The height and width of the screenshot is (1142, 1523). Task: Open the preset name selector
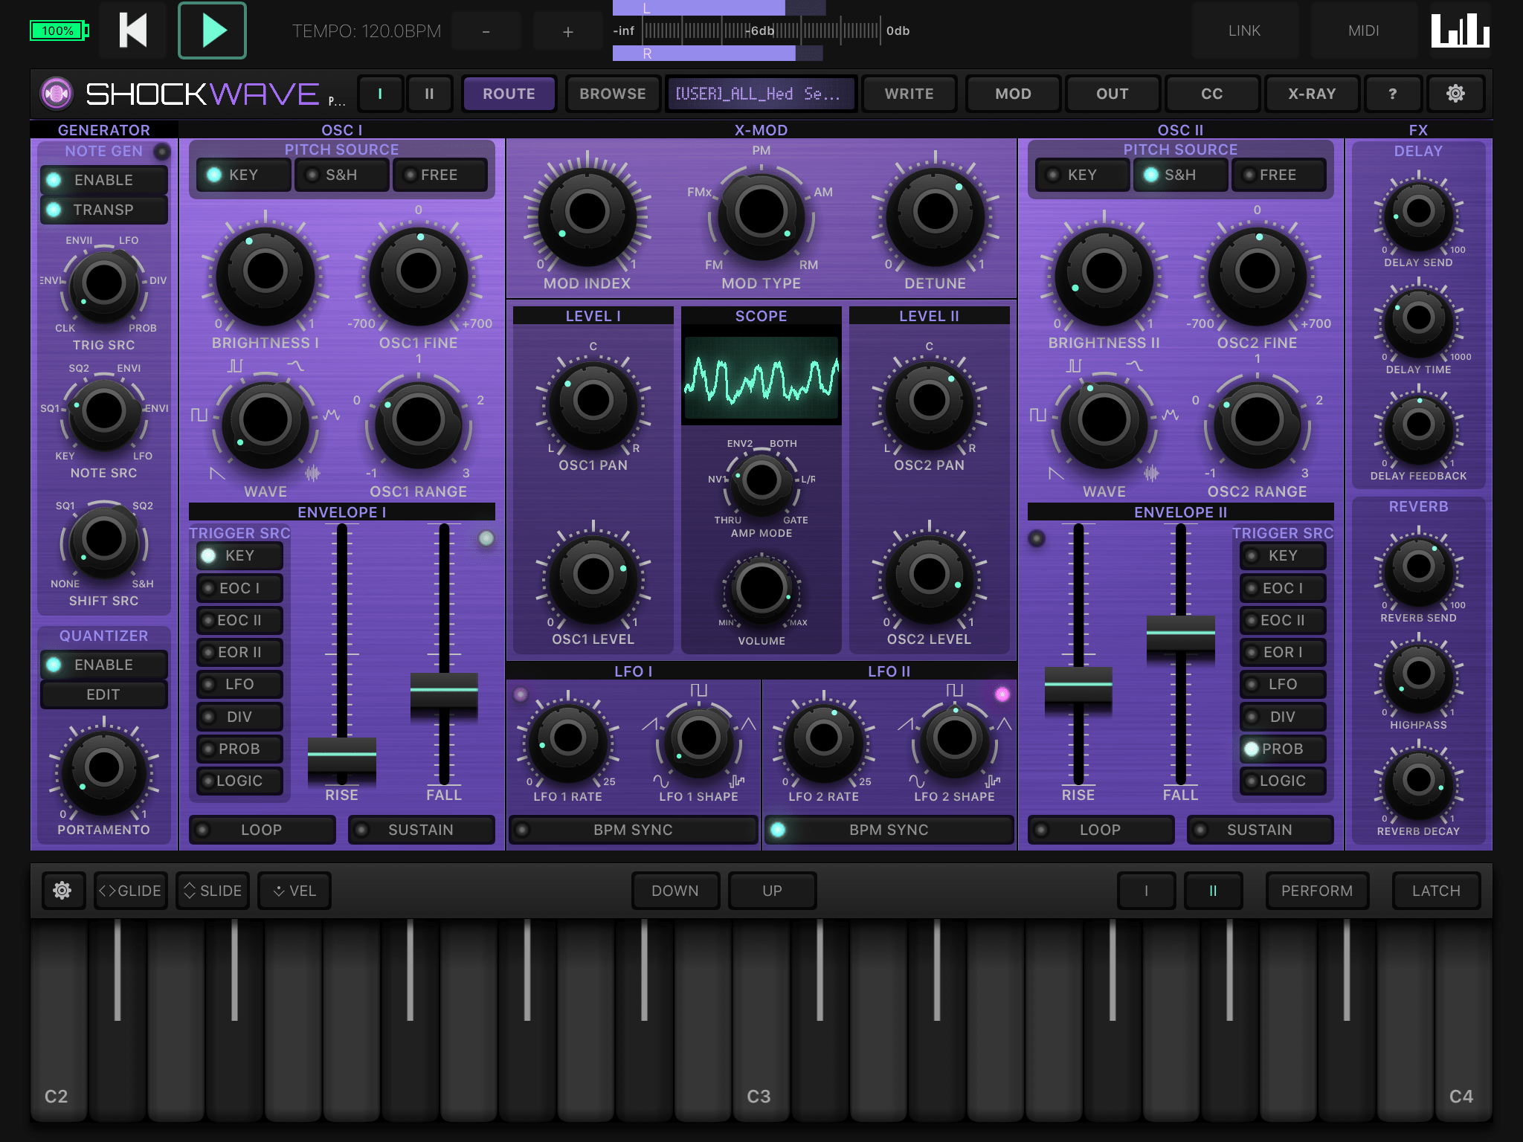click(x=761, y=94)
